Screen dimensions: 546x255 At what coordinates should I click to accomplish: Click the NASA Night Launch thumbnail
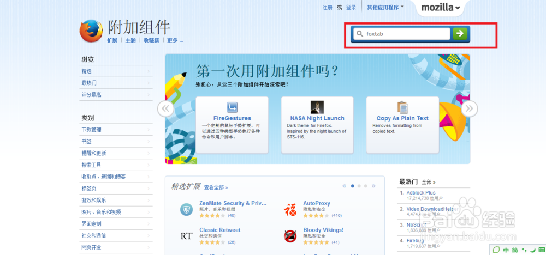point(317,107)
